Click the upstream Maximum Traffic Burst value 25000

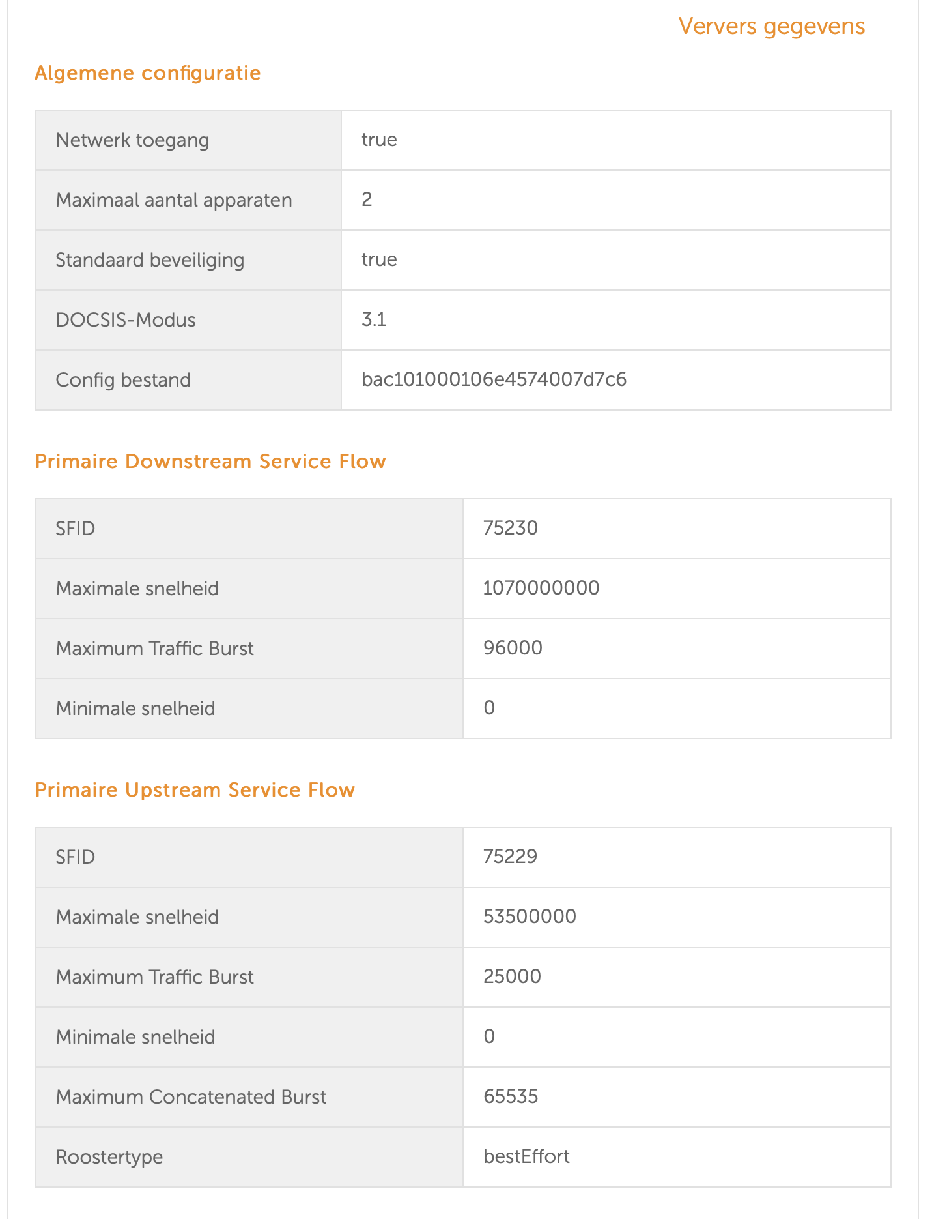[512, 977]
